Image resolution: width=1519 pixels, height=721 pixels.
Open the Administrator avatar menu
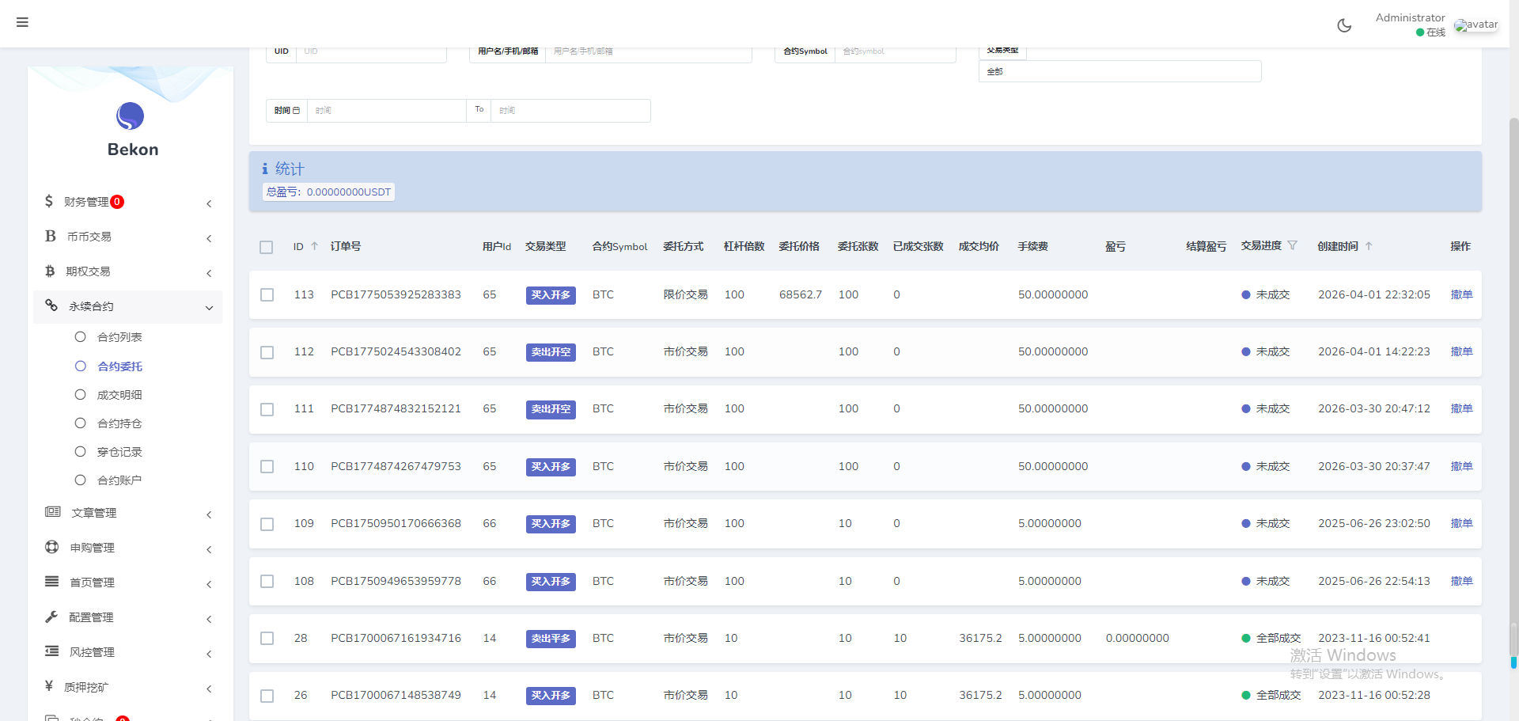[1476, 25]
